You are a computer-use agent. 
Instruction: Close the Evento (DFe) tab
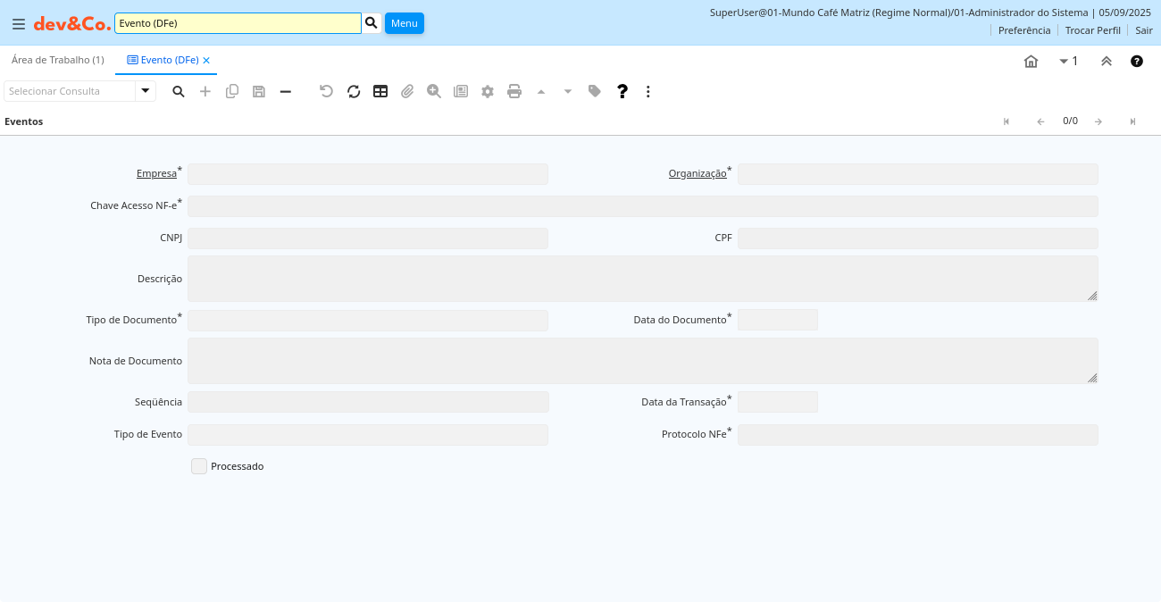(x=206, y=61)
